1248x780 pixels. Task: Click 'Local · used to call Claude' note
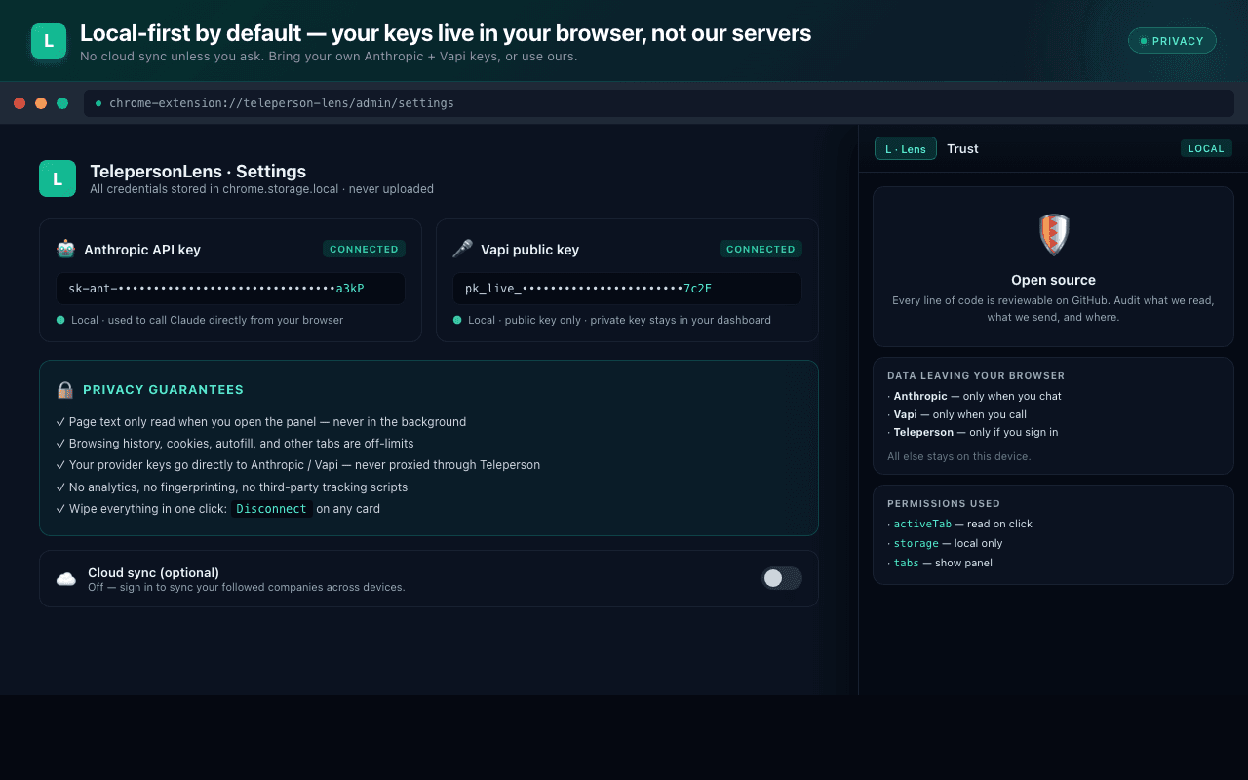click(200, 320)
